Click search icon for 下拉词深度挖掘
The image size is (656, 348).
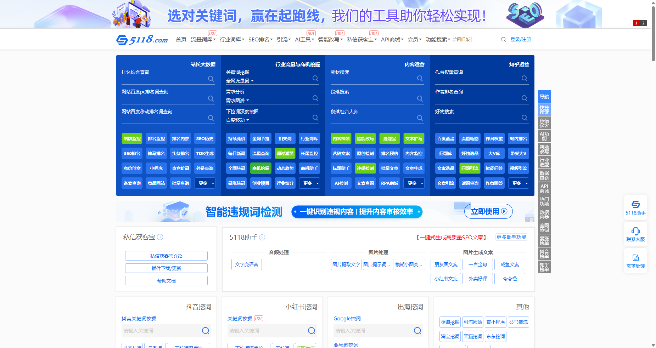[x=315, y=118]
